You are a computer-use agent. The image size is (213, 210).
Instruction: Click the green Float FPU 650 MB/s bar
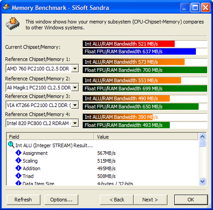pyautogui.click(x=140, y=107)
